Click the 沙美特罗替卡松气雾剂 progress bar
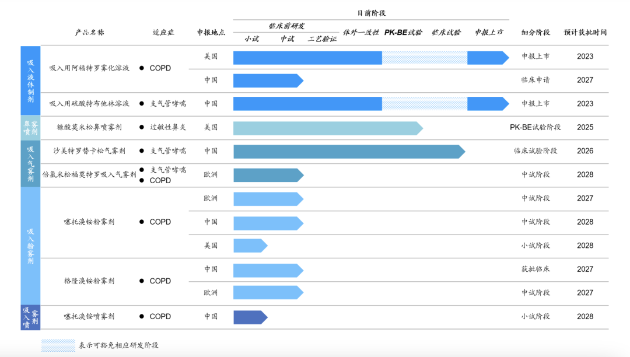Viewport: 630px width, 357px height. click(x=348, y=152)
